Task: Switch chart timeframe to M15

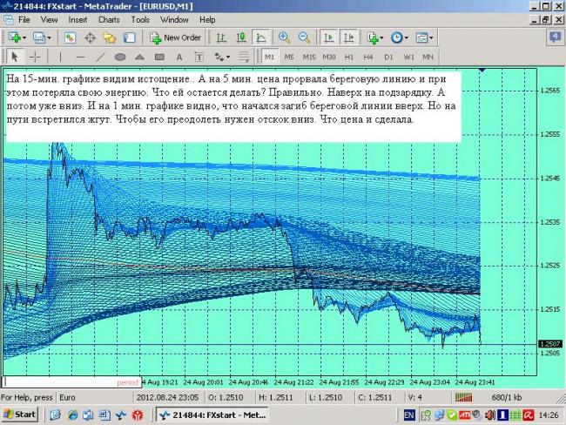Action: tap(309, 57)
